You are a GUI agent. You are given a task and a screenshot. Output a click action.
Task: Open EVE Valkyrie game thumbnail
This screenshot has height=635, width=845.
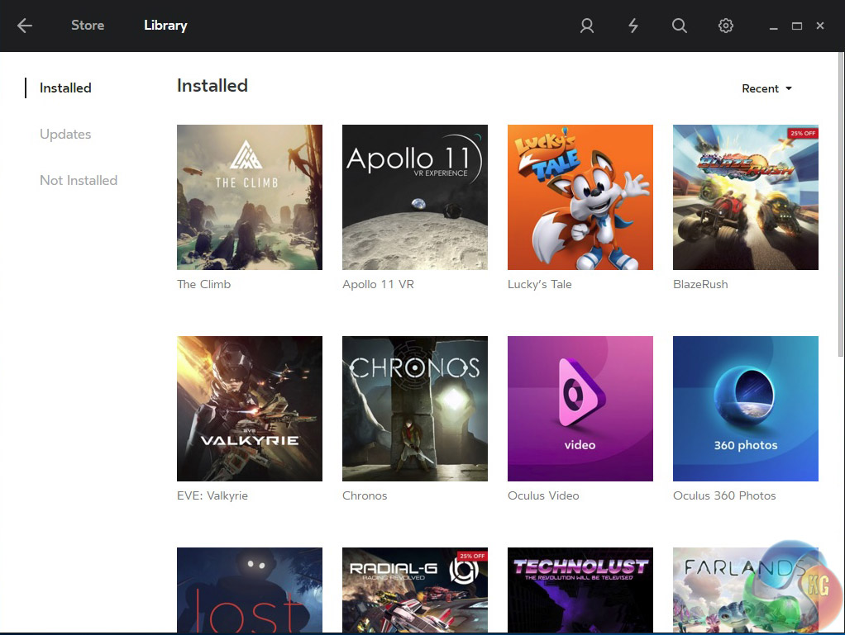tap(250, 409)
